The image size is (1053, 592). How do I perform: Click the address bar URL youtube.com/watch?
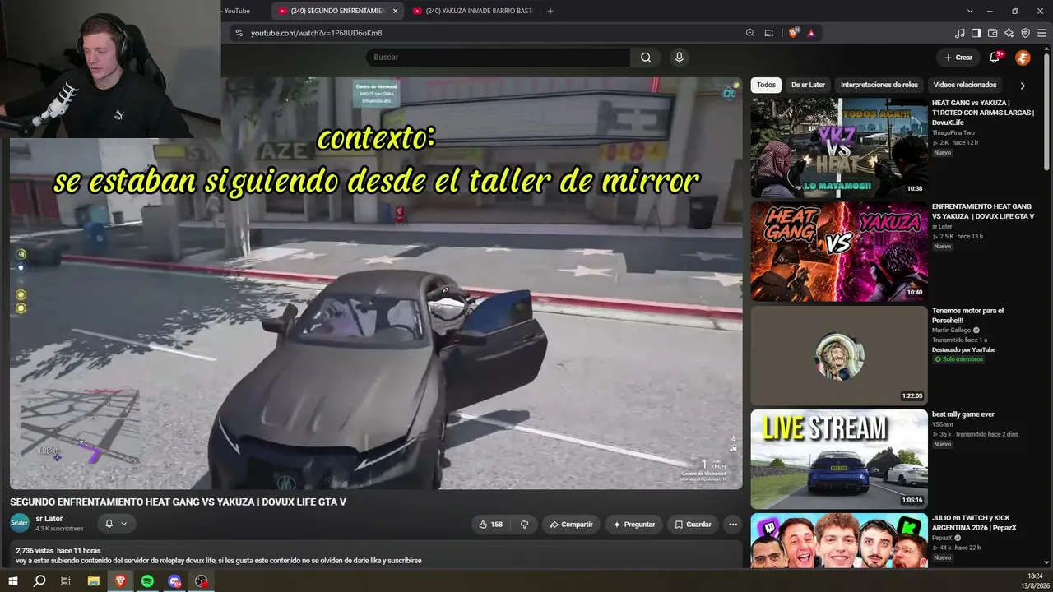tap(317, 33)
